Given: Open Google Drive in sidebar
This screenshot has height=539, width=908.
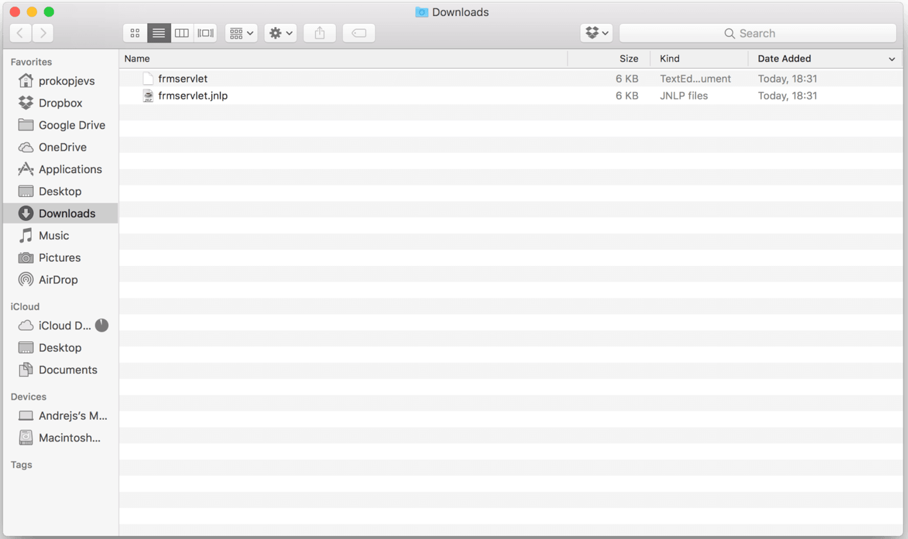Looking at the screenshot, I should 72,125.
